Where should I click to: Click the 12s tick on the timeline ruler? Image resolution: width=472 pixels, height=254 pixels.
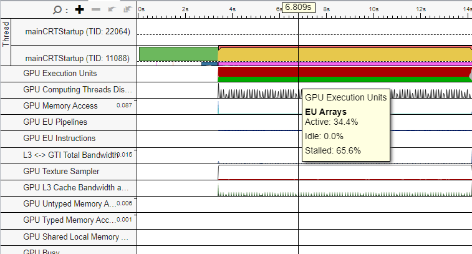point(421,9)
